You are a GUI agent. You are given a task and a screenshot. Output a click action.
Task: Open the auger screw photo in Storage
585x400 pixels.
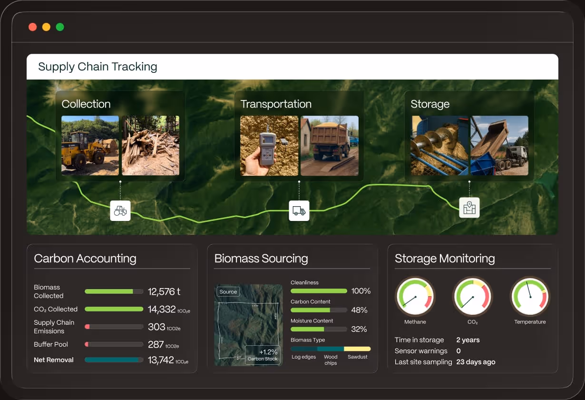tap(439, 145)
